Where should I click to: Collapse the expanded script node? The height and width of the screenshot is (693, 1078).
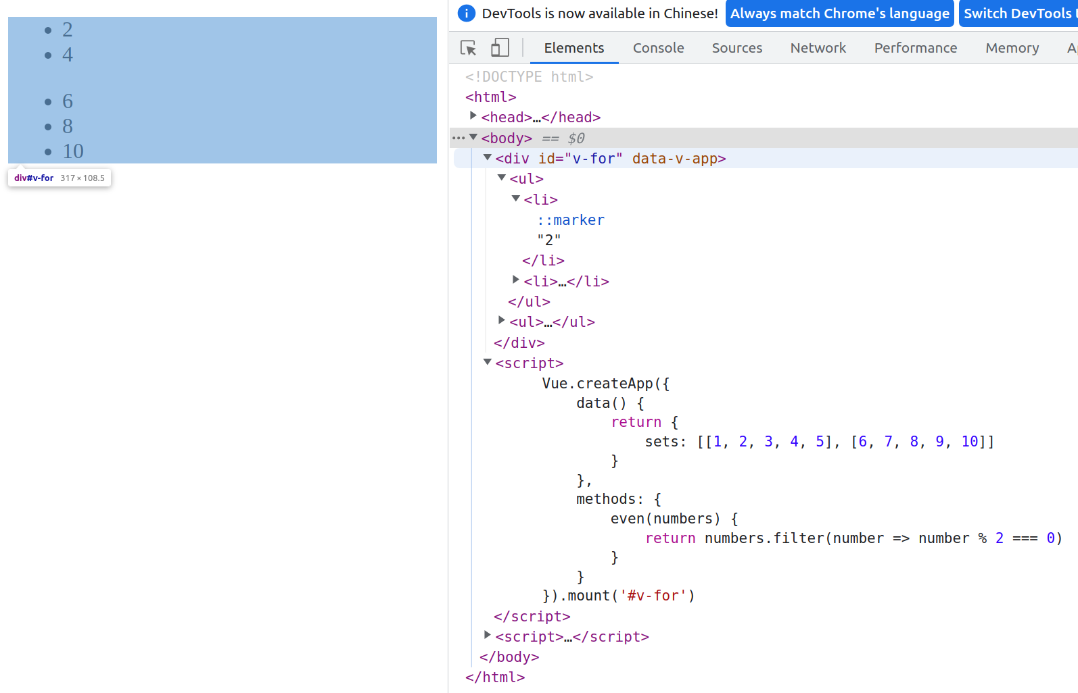487,362
